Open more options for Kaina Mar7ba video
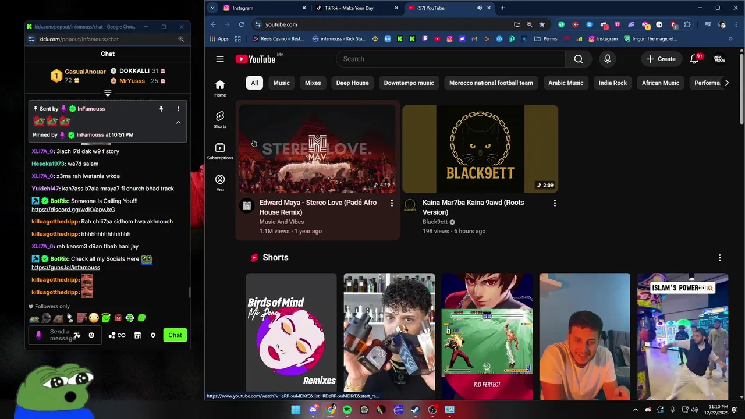Image resolution: width=745 pixels, height=419 pixels. pyautogui.click(x=555, y=203)
